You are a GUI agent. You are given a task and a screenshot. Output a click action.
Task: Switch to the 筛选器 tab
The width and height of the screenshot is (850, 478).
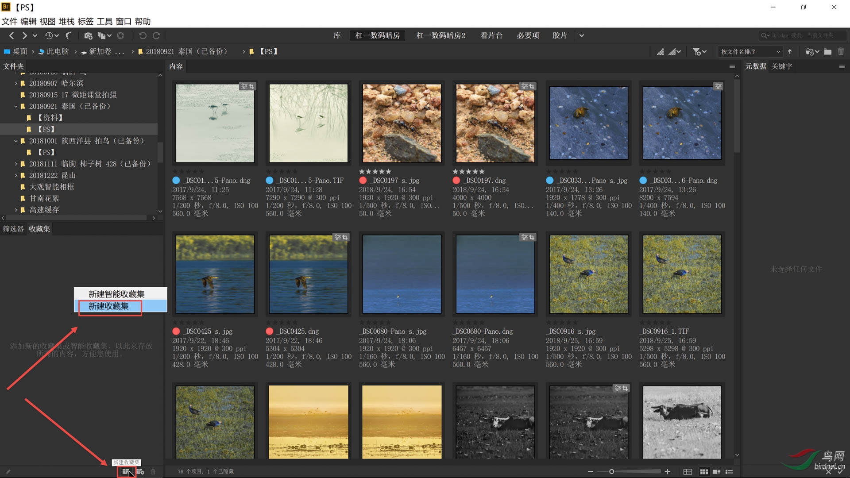pyautogui.click(x=13, y=229)
